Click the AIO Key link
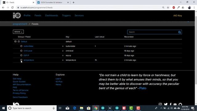This screenshot has height=111, width=197. pos(178,16)
